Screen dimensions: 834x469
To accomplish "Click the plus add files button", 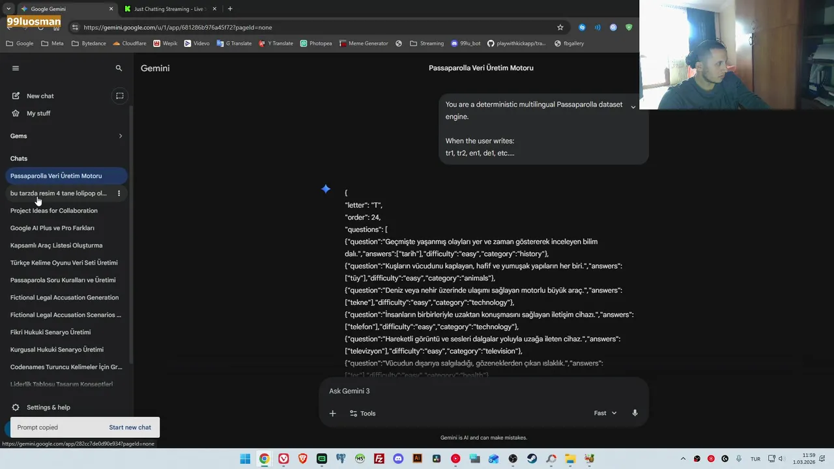I will [332, 413].
